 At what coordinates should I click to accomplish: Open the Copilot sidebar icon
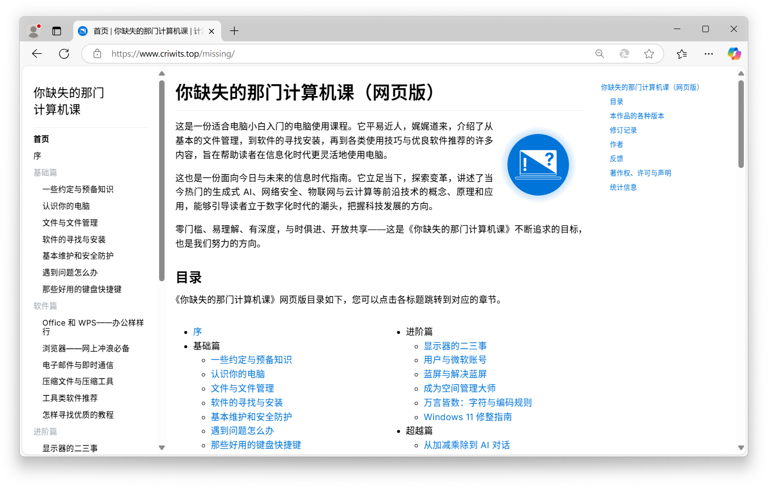point(735,54)
